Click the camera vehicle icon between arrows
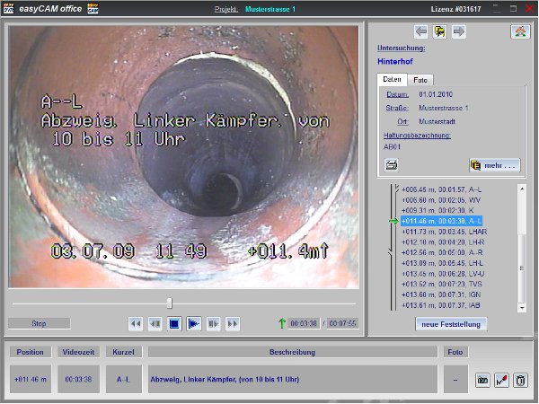The image size is (539, 404). (x=439, y=32)
